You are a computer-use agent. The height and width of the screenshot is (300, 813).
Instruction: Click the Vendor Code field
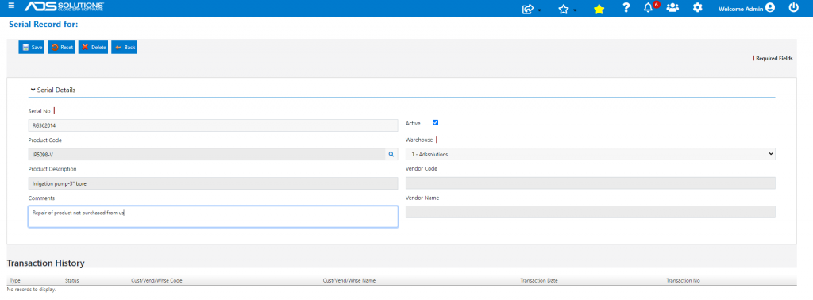[x=591, y=183]
